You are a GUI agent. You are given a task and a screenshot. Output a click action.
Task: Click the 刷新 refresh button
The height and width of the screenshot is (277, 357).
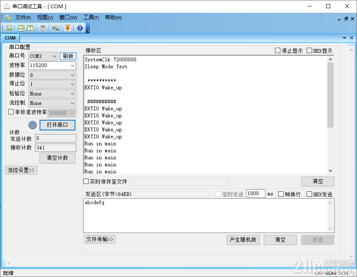68,56
